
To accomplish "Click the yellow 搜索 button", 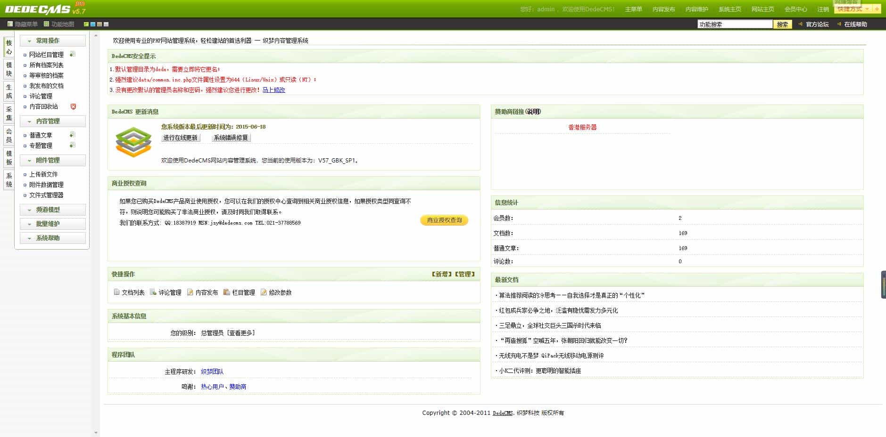I will click(782, 24).
